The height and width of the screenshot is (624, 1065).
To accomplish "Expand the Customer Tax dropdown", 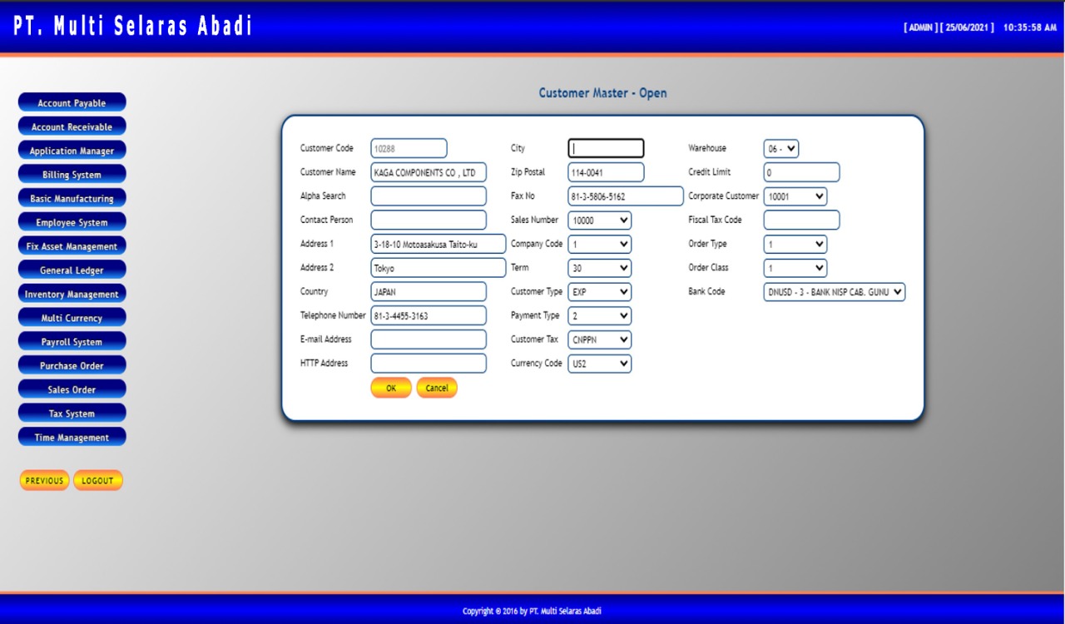I will (x=600, y=339).
